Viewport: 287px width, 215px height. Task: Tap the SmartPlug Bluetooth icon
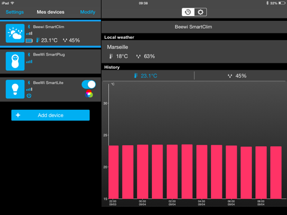click(29, 54)
